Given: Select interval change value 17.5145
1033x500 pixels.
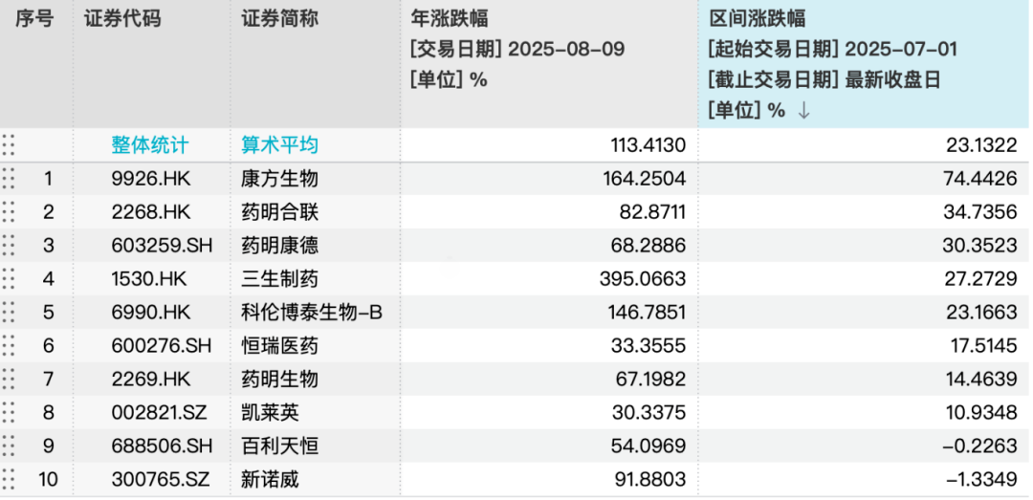Looking at the screenshot, I should click(x=983, y=346).
